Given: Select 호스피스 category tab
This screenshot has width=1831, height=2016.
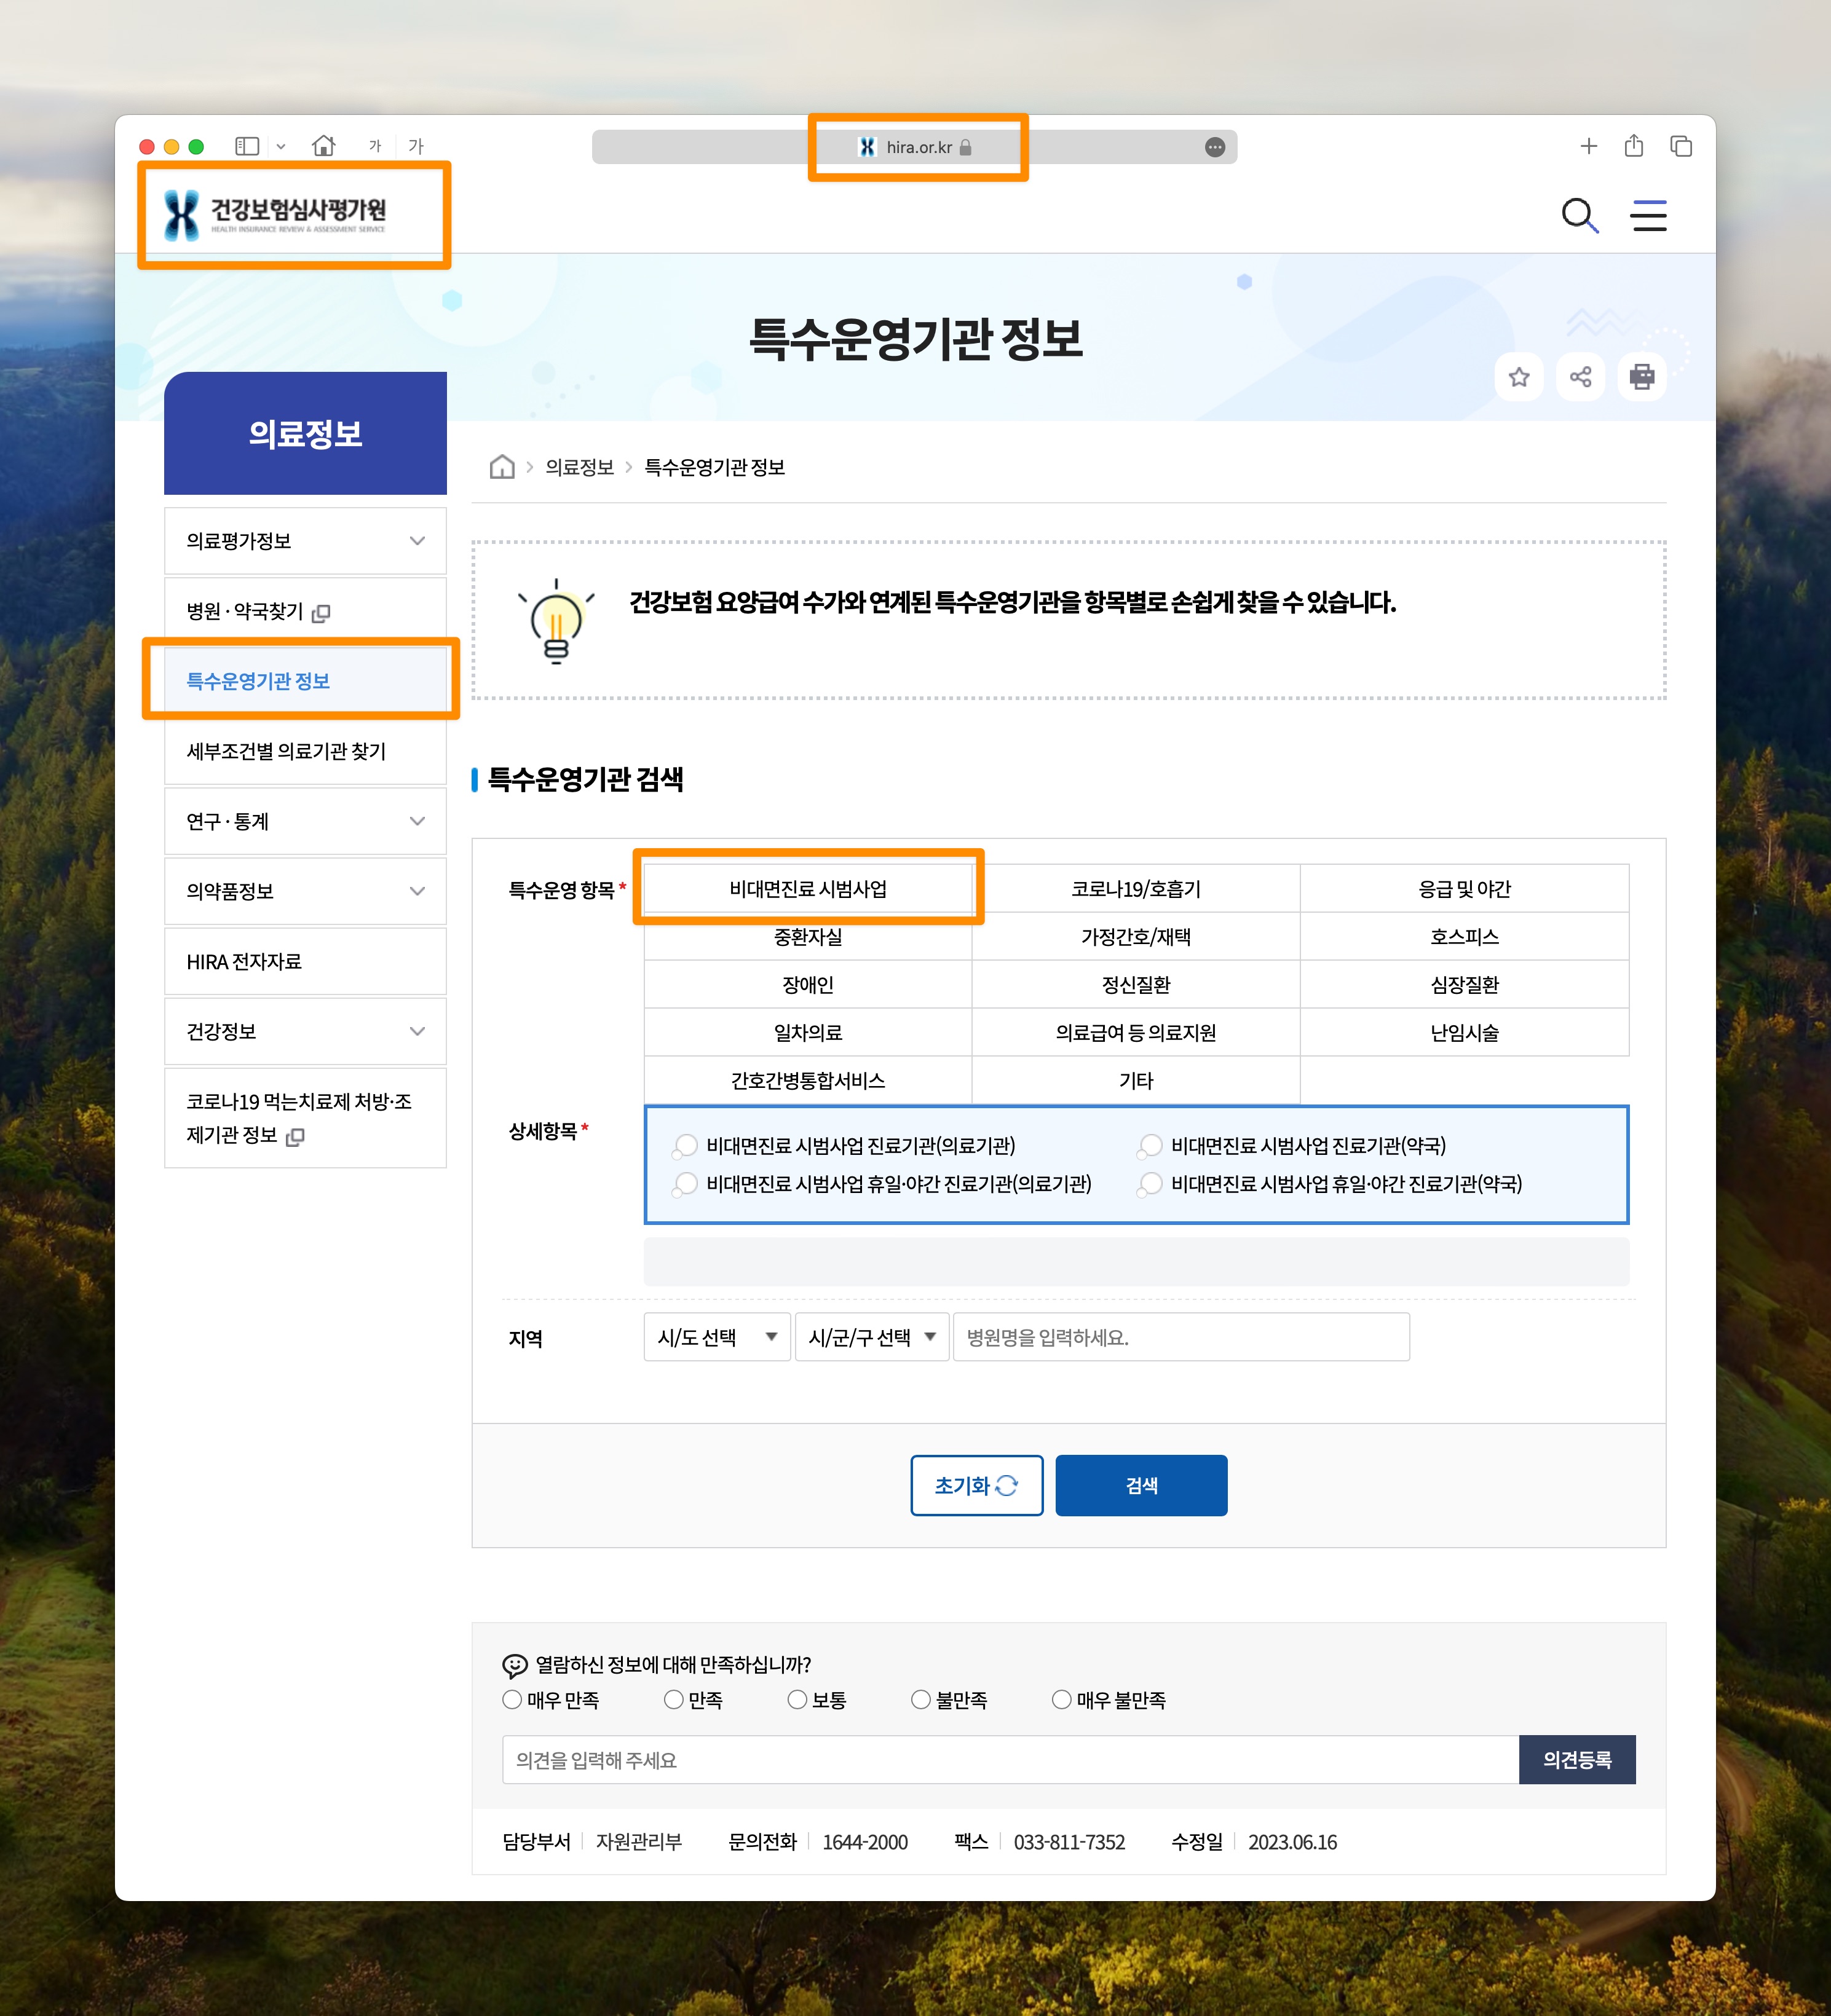Looking at the screenshot, I should pyautogui.click(x=1465, y=936).
